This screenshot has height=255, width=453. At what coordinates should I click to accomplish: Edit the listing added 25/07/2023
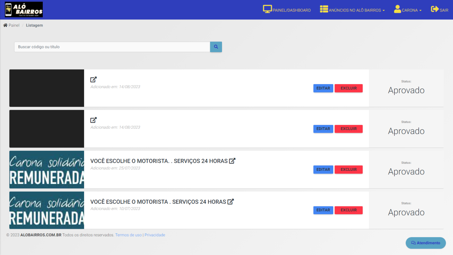tap(323, 170)
